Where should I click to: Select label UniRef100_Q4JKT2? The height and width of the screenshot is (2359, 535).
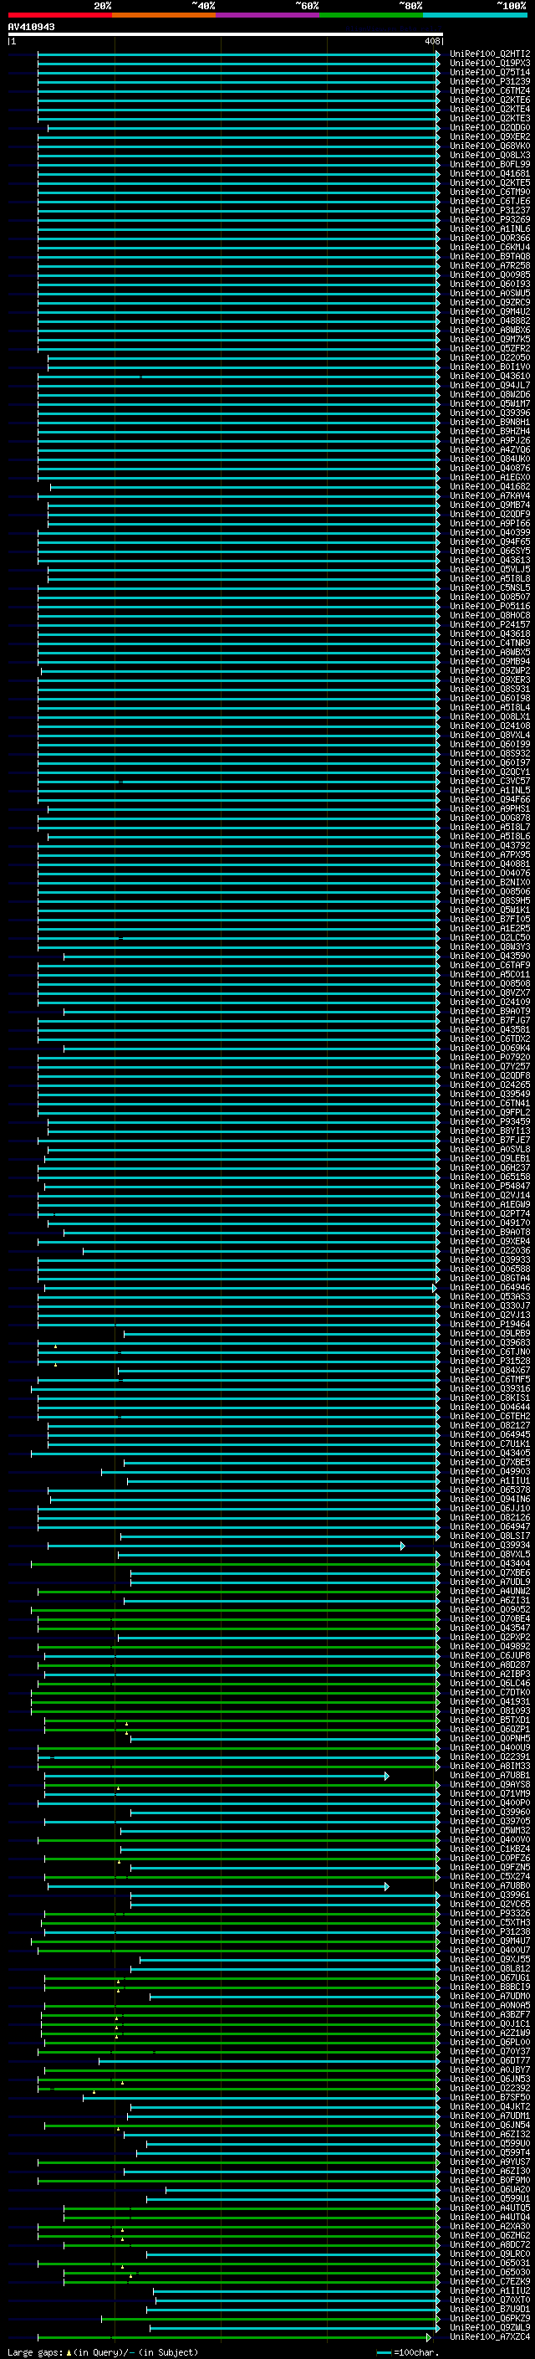pos(490,2108)
